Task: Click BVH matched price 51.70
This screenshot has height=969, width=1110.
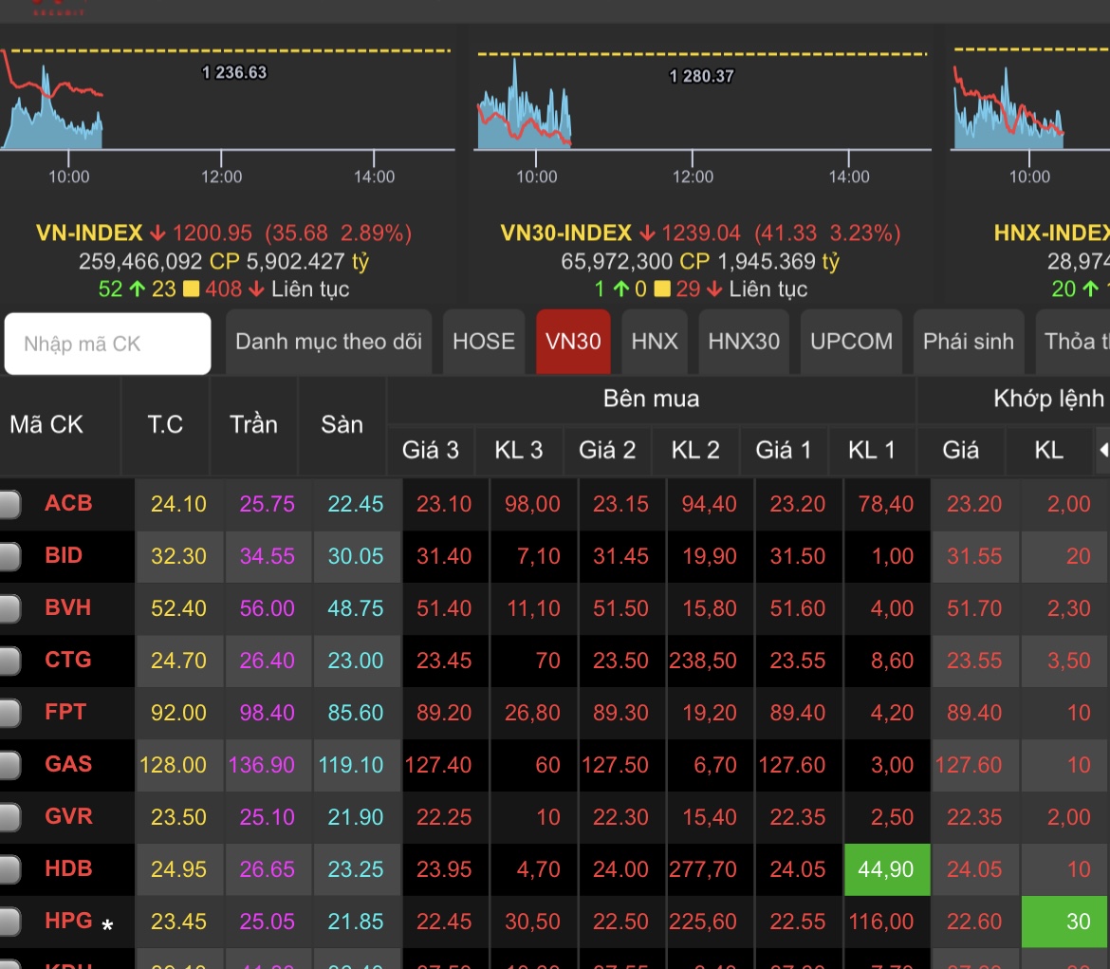Action: (x=974, y=607)
